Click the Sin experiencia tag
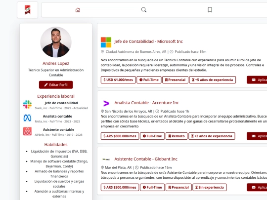Viewport: 267px width, 200px height. (x=210, y=187)
